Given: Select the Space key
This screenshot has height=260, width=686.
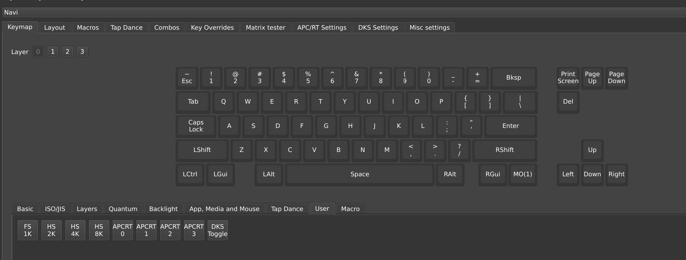Looking at the screenshot, I should coord(360,174).
